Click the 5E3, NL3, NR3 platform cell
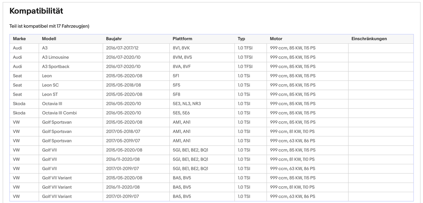Image resolution: width=423 pixels, height=203 pixels. (x=187, y=104)
